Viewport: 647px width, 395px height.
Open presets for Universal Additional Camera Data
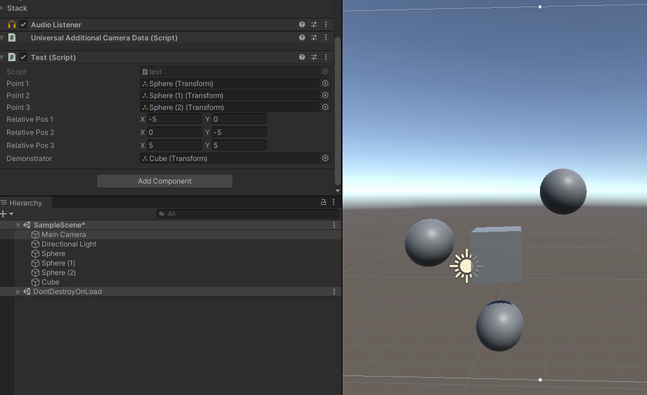point(314,37)
